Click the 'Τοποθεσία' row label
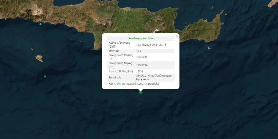Image resolution: width=278 pixels, height=139 pixels. (x=115, y=77)
